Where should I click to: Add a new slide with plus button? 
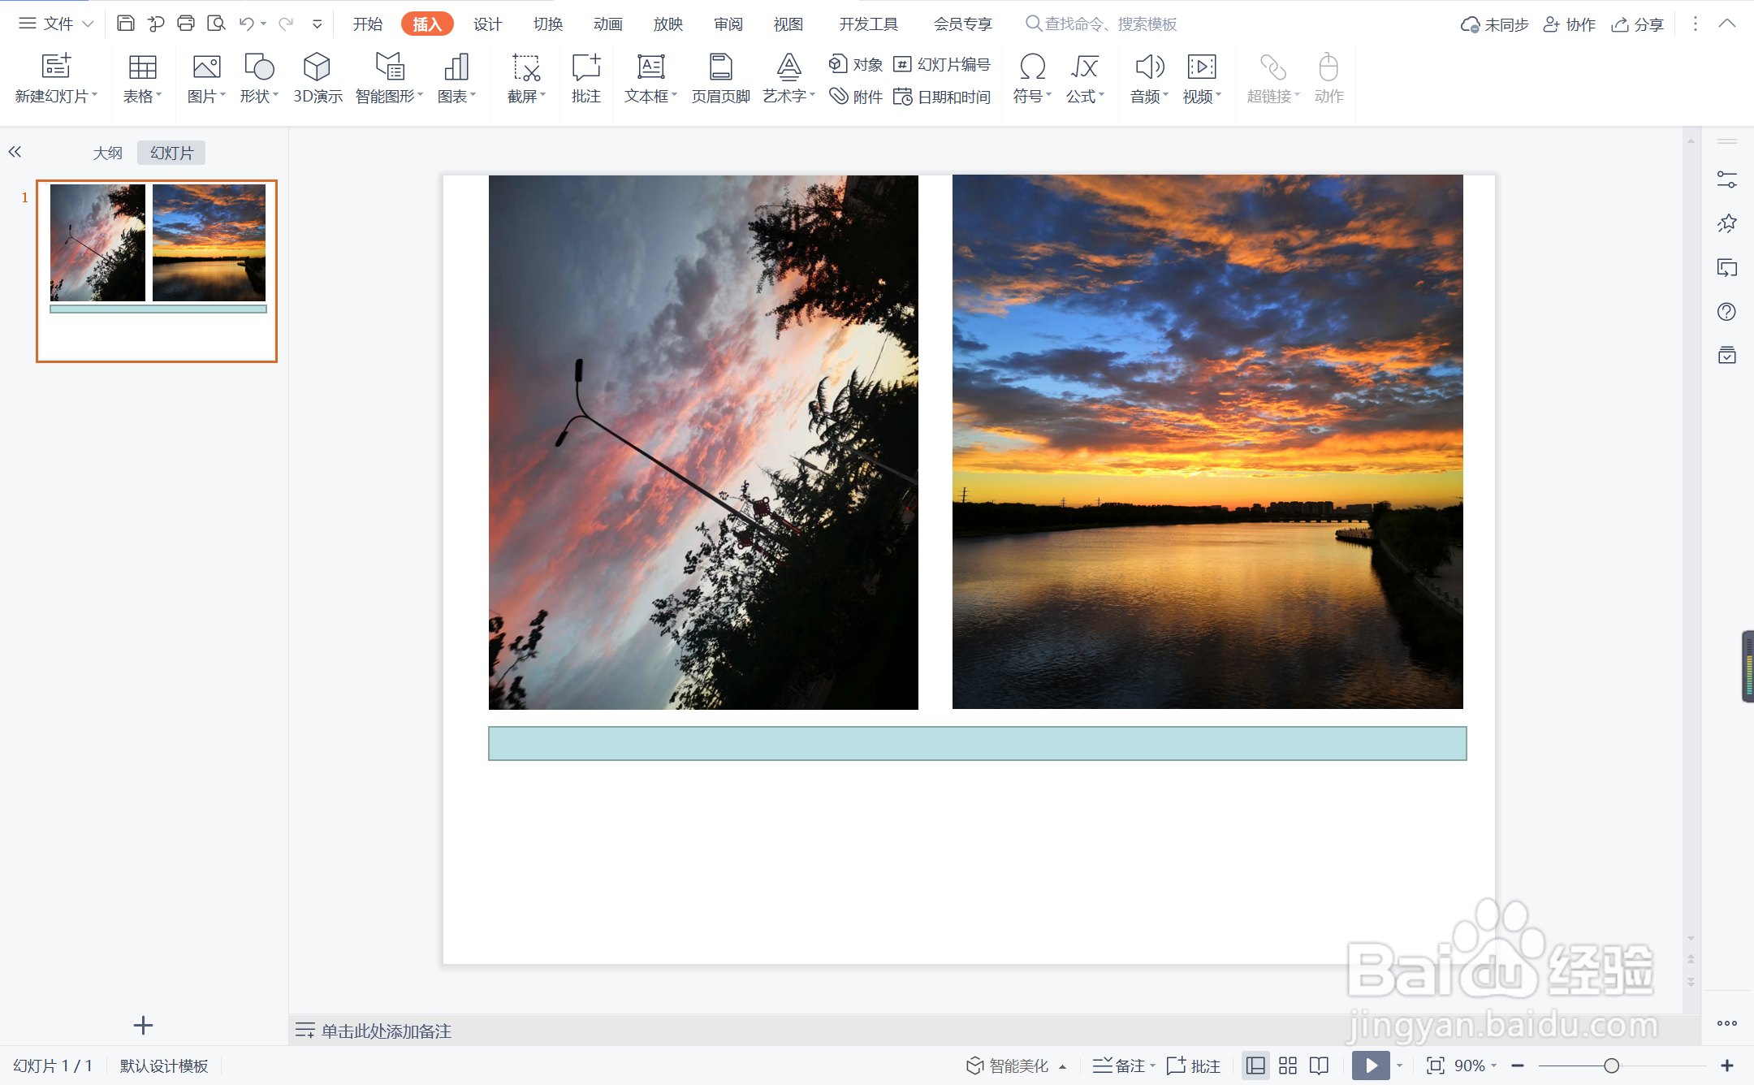pos(143,1025)
